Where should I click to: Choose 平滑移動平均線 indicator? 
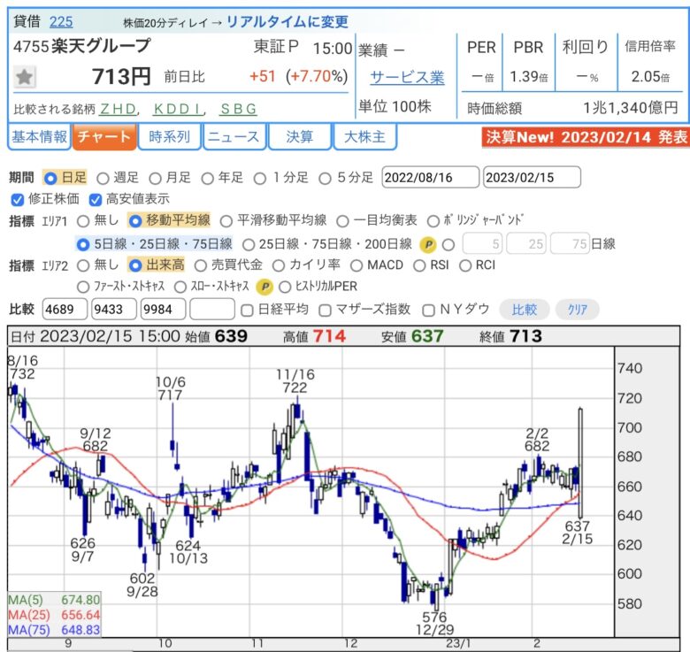[226, 221]
